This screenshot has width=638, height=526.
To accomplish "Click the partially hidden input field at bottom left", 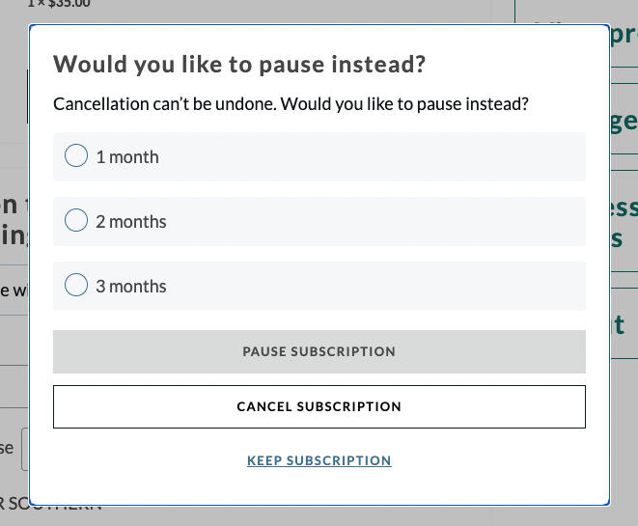I will tap(24, 450).
